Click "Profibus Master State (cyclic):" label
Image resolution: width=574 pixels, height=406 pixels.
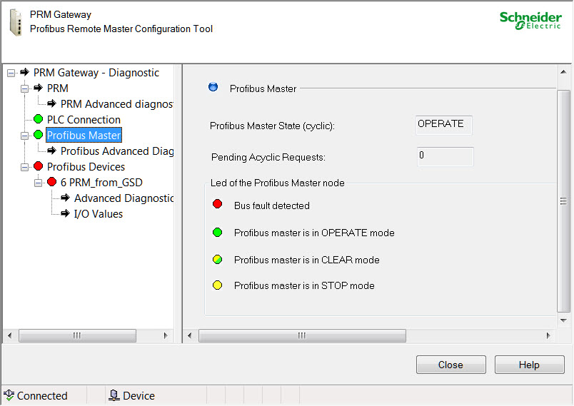click(x=272, y=126)
